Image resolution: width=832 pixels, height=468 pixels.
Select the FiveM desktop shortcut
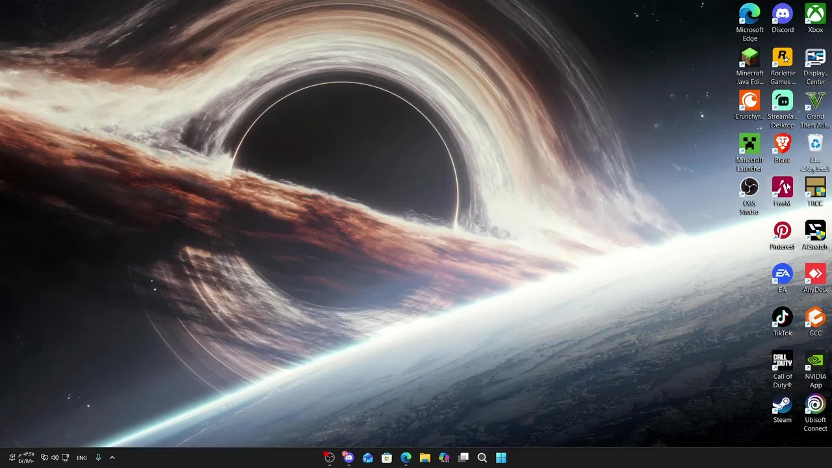point(783,192)
